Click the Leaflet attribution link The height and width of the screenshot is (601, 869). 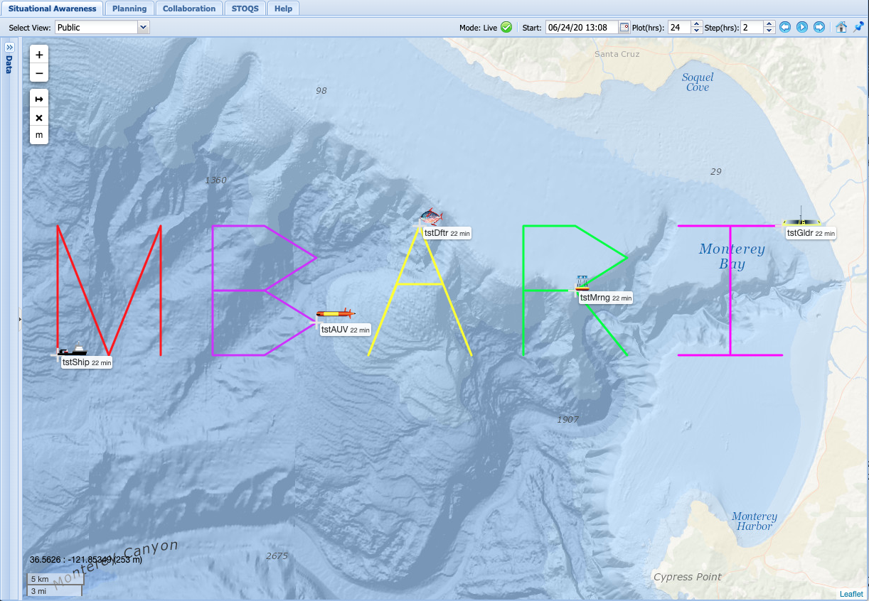click(851, 594)
